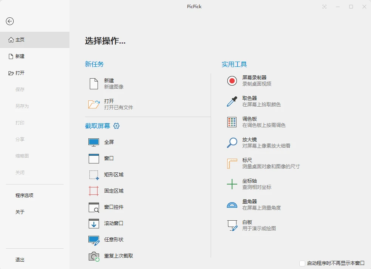Enable 启动程序时不再显示本窗口 checkbox
Image resolution: width=371 pixels, height=269 pixels.
click(302, 263)
